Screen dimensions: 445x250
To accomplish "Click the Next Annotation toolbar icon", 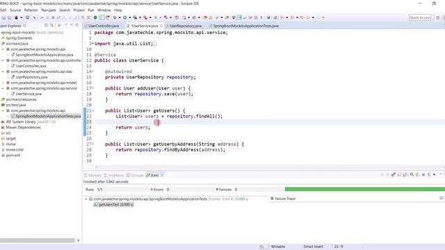I will coord(282,17).
